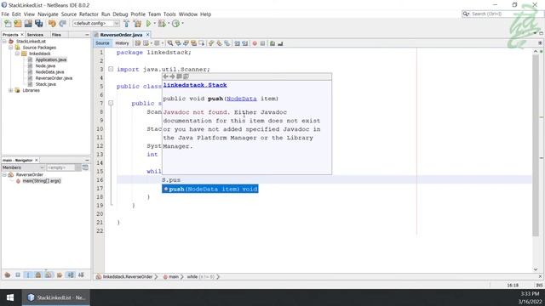Click the Clean and Build icon
Screen dimensions: 545x306
138,24
